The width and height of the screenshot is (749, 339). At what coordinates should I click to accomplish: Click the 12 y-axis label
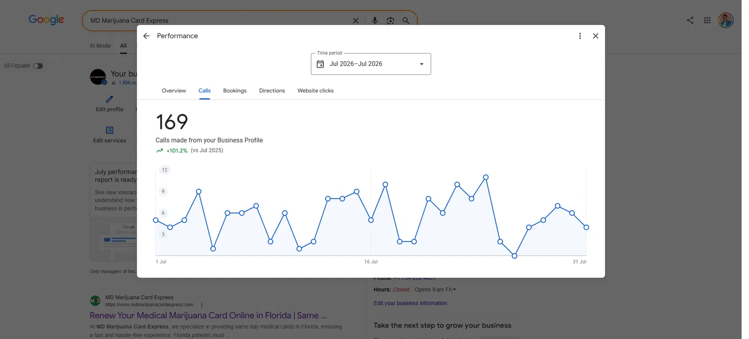[165, 170]
